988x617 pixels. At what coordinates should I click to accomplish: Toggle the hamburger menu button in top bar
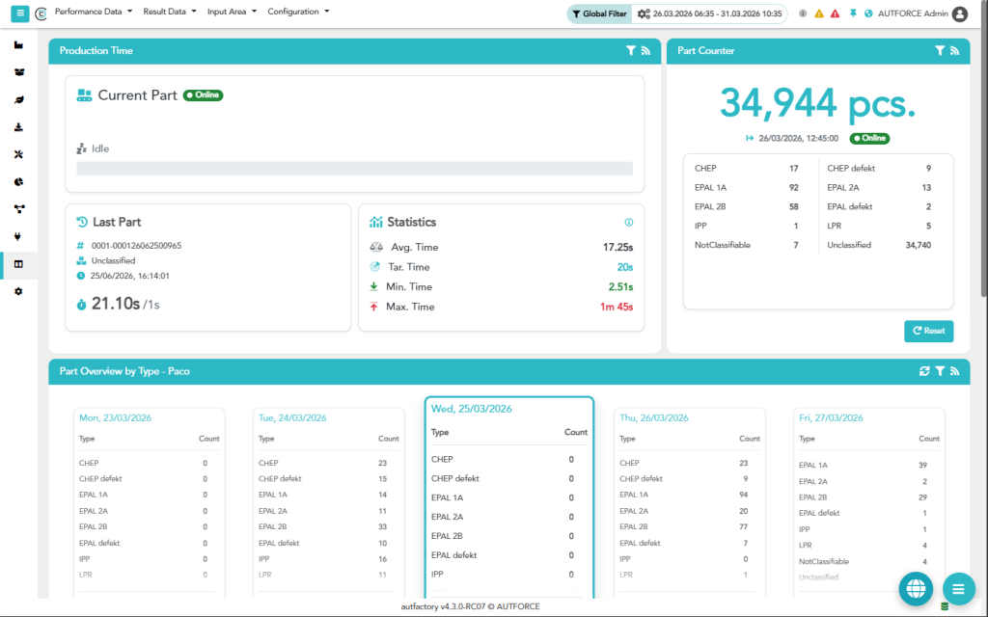pyautogui.click(x=20, y=13)
